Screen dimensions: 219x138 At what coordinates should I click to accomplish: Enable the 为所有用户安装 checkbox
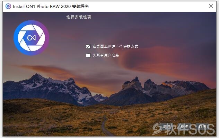pos(88,55)
